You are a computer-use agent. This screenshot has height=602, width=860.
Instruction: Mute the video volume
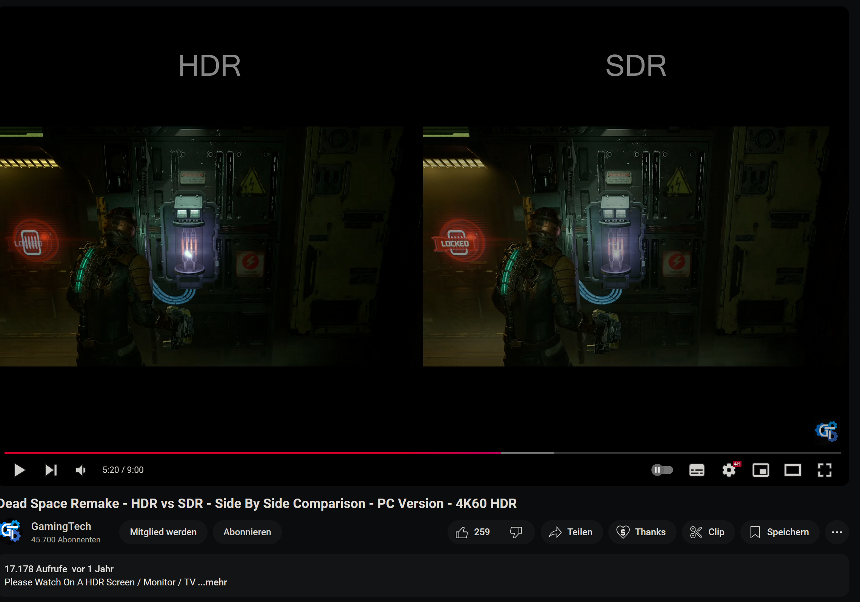tap(81, 470)
